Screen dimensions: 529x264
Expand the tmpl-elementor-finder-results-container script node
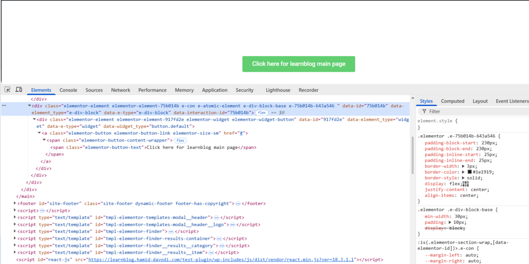pyautogui.click(x=14, y=239)
